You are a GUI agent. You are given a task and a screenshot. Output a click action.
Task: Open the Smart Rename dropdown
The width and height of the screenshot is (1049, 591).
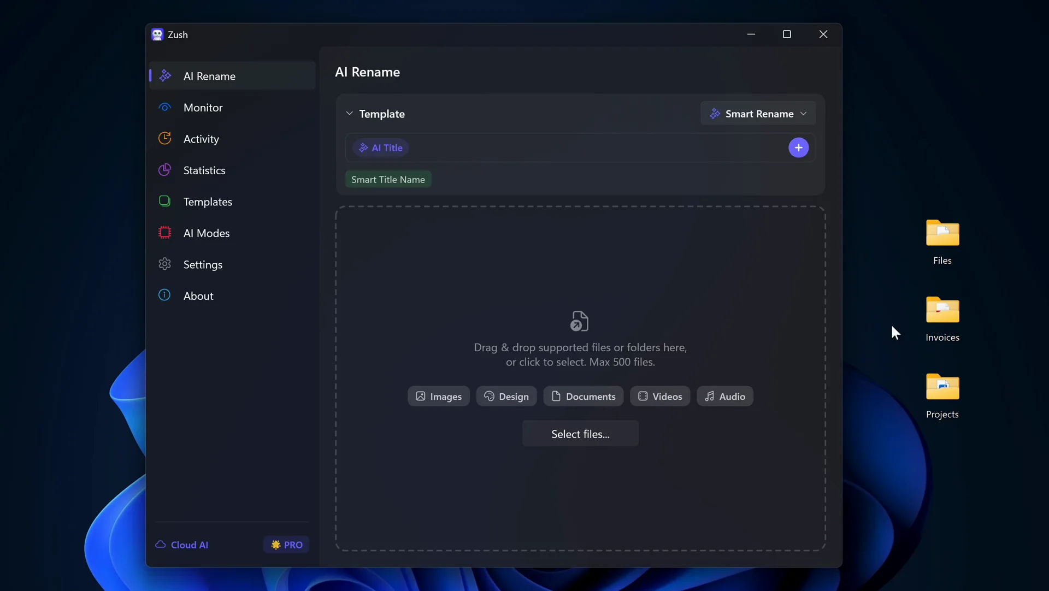(758, 114)
